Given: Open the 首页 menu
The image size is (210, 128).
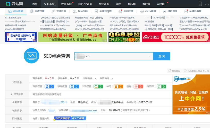Looking at the screenshot, I should [35, 4].
